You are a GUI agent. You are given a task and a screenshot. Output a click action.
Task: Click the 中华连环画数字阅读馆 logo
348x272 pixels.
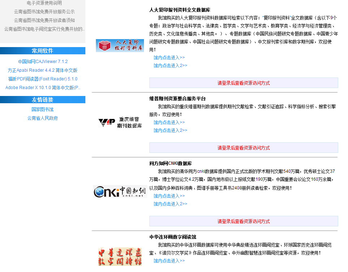(x=120, y=256)
